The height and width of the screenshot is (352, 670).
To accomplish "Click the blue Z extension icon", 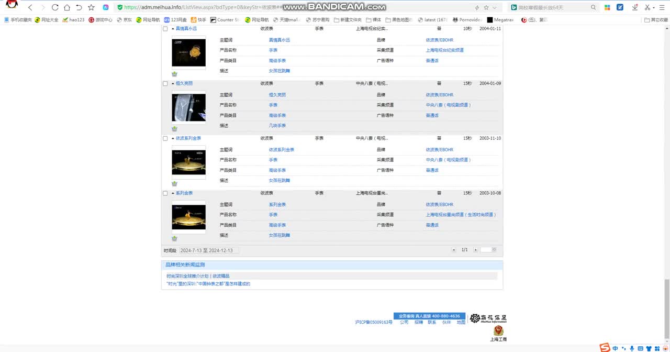I will [620, 7].
